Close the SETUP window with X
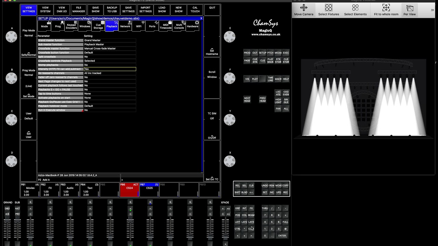 click(x=201, y=18)
